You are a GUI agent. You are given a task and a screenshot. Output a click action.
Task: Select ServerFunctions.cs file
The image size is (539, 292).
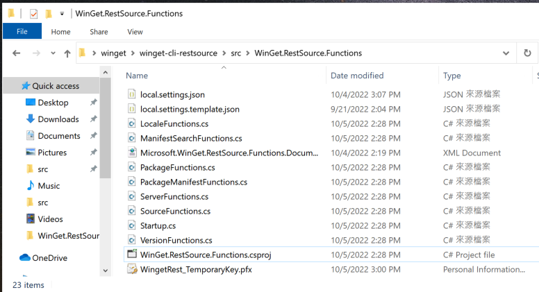tap(174, 196)
